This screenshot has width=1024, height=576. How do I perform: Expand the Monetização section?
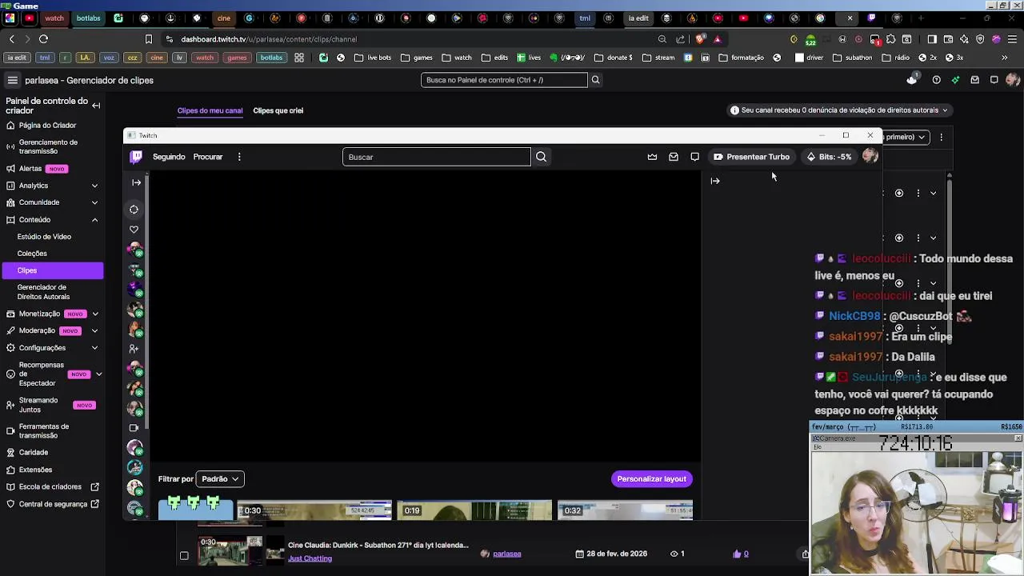pyautogui.click(x=95, y=314)
